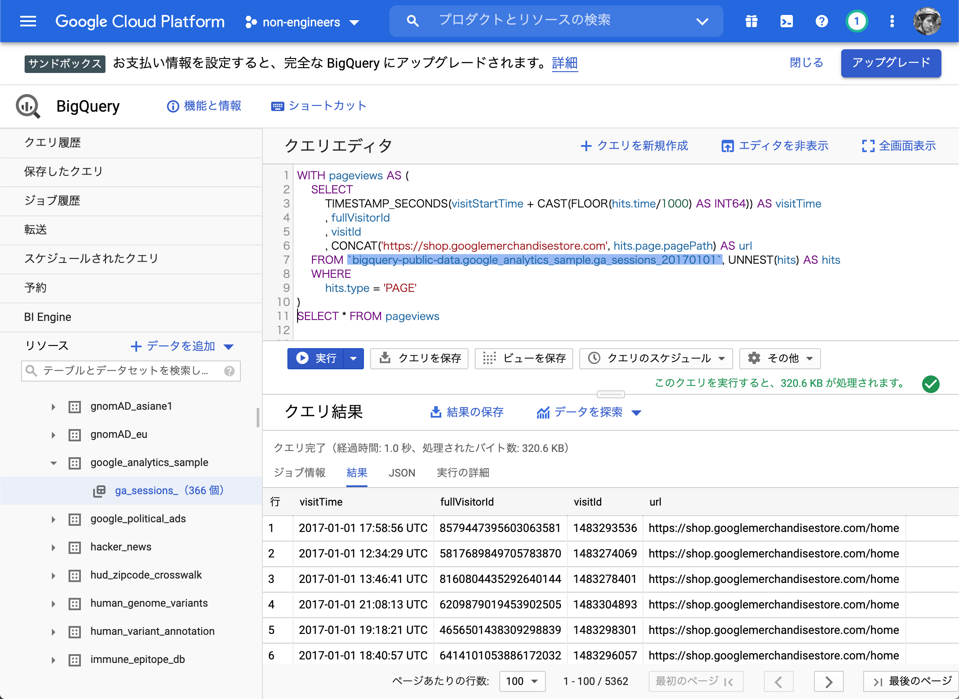
Task: Switch to JSON tab
Action: click(x=402, y=473)
